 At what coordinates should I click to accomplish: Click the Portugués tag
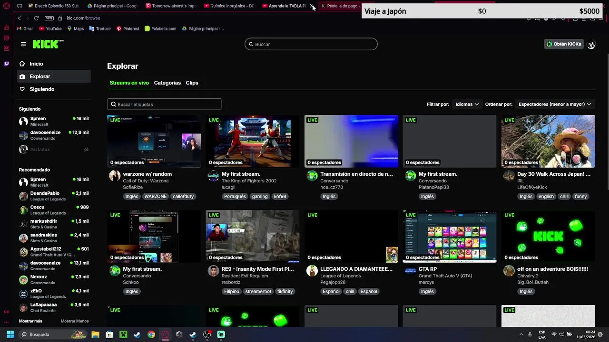pos(235,197)
